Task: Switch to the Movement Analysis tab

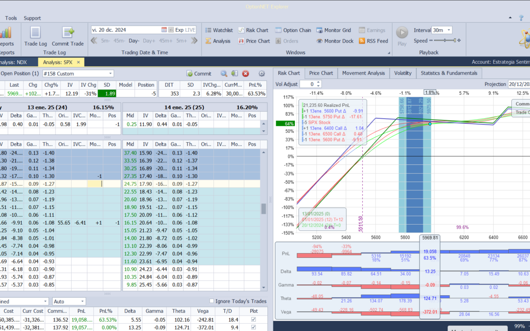Action: point(363,73)
